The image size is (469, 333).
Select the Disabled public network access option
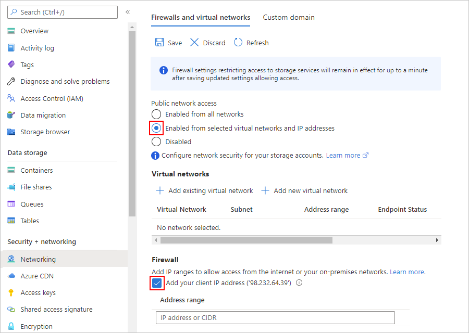tap(156, 142)
